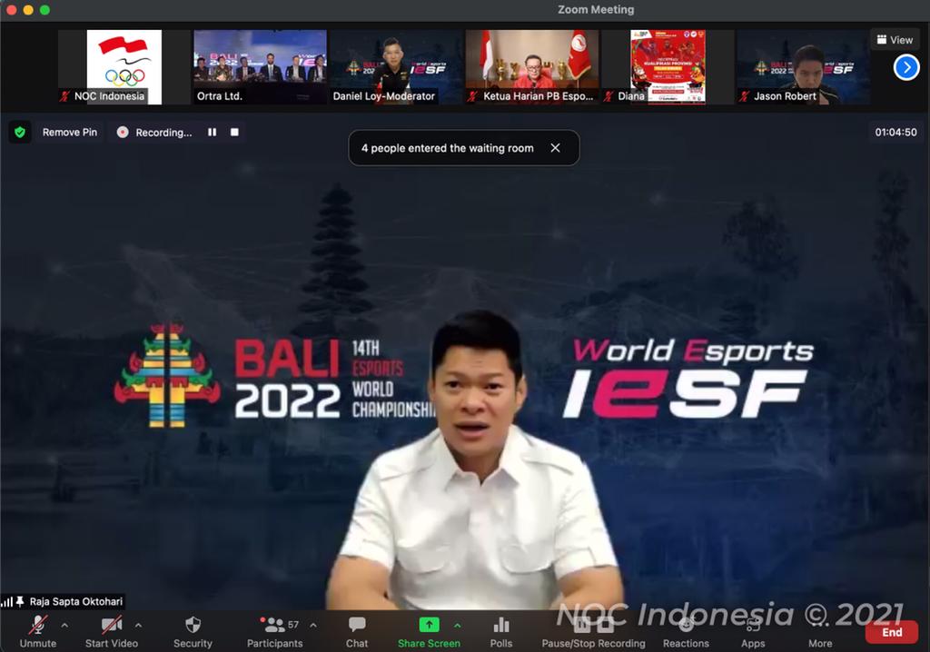Image resolution: width=930 pixels, height=652 pixels.
Task: Click the muted mic icon on Jason Robert
Action: (744, 96)
